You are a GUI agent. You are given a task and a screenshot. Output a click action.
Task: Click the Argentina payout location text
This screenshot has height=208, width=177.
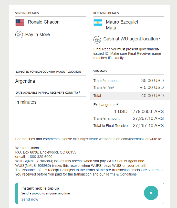coord(25,81)
